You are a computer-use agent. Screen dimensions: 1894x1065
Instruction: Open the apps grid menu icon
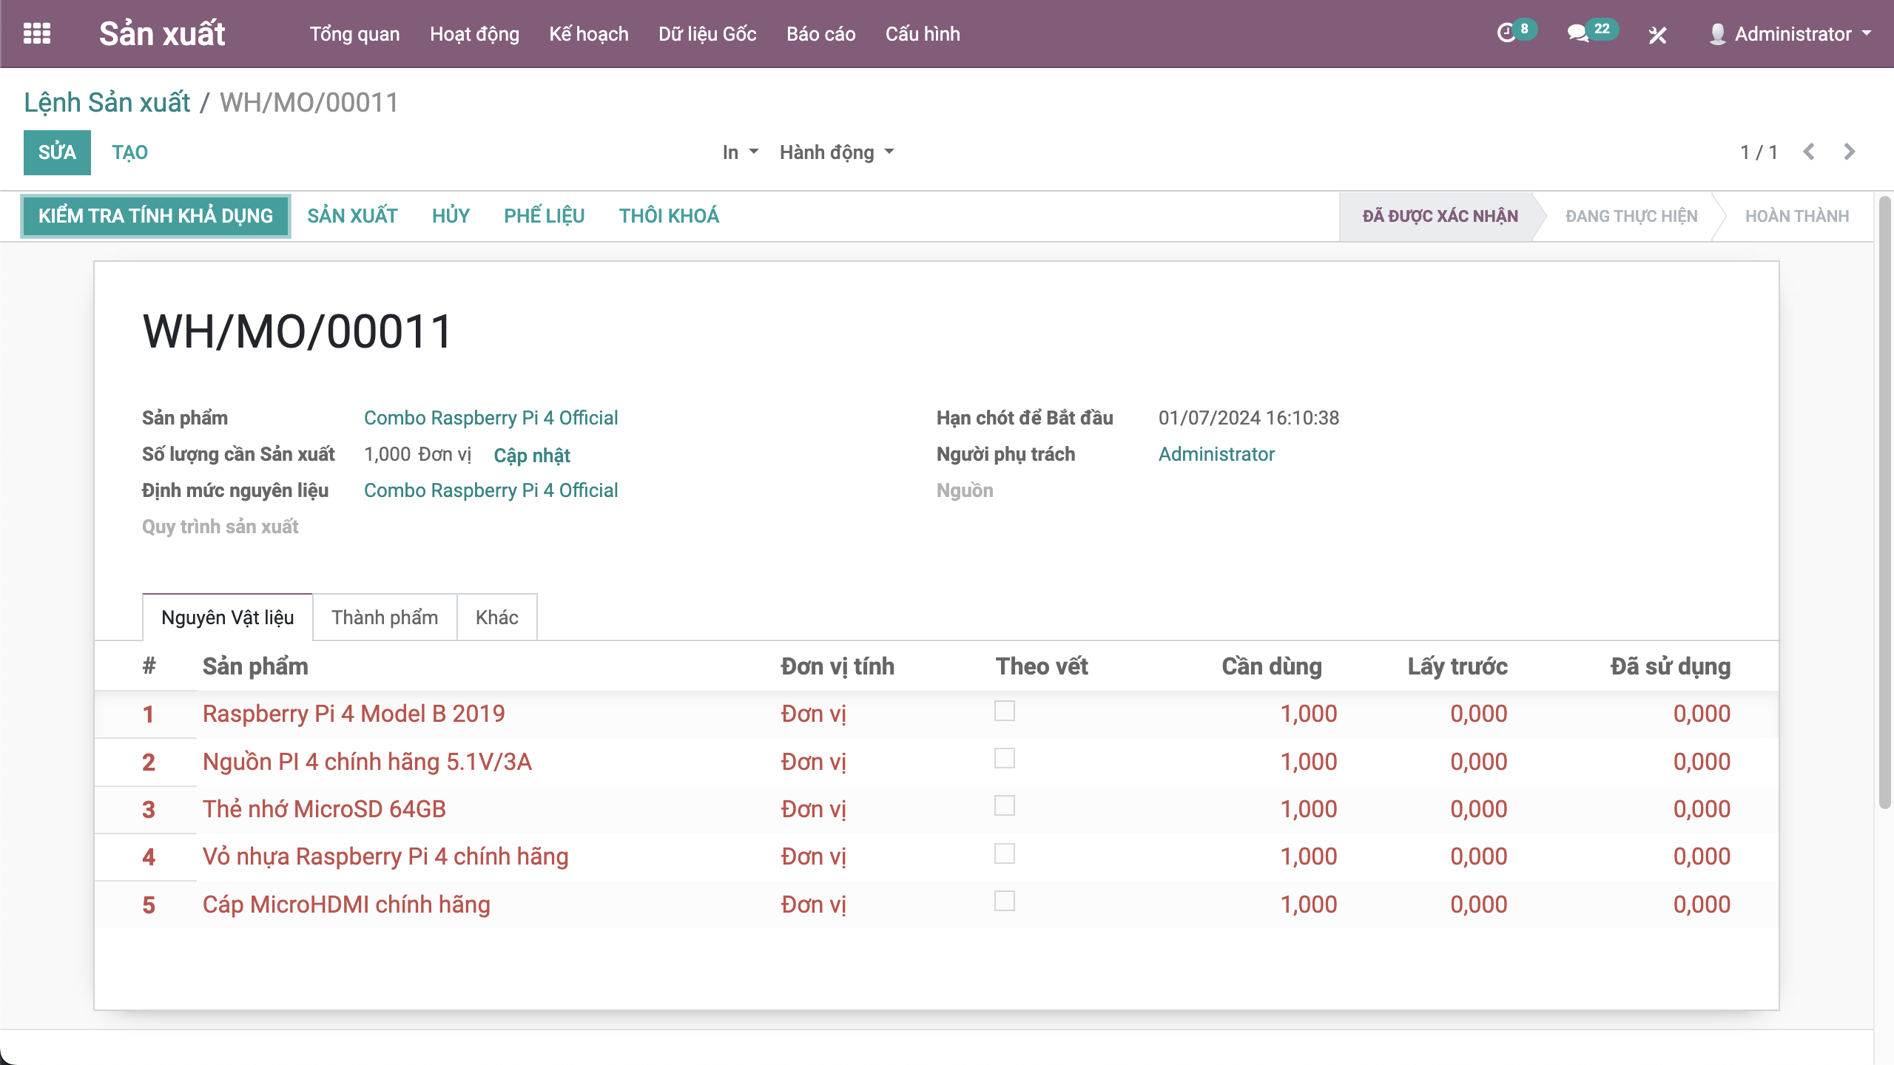tap(37, 33)
